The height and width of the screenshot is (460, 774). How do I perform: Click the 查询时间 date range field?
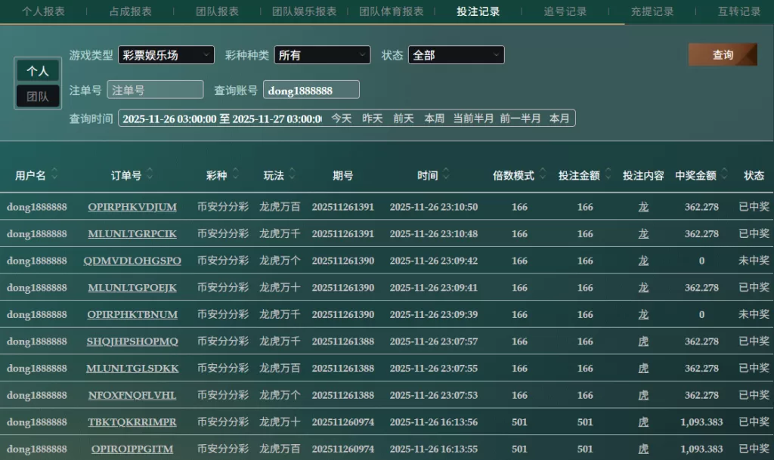point(221,119)
